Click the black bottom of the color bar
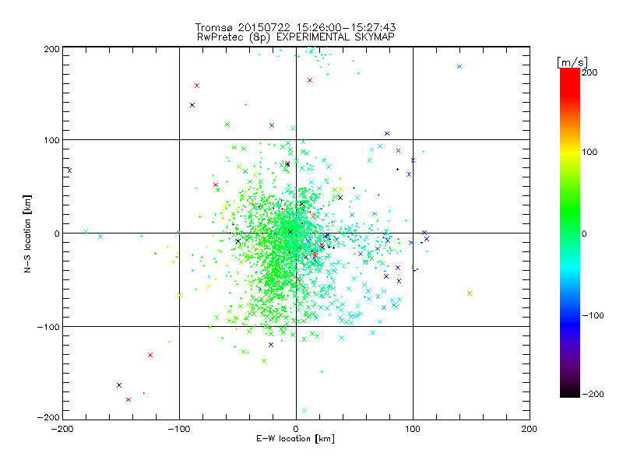The height and width of the screenshot is (467, 623). [570, 392]
